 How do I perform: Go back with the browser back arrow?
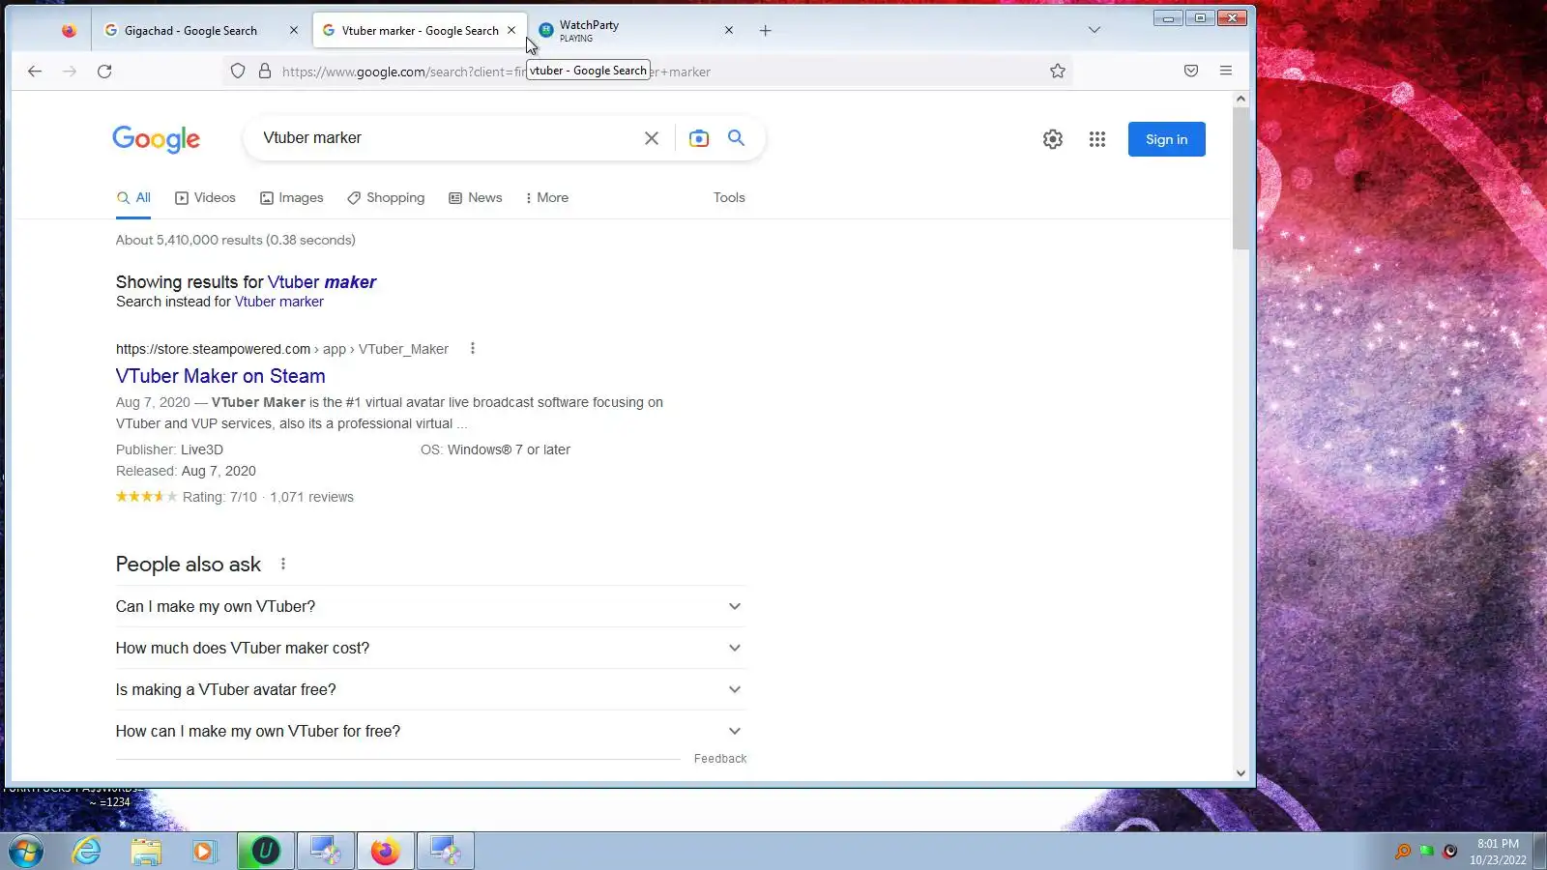pos(35,71)
